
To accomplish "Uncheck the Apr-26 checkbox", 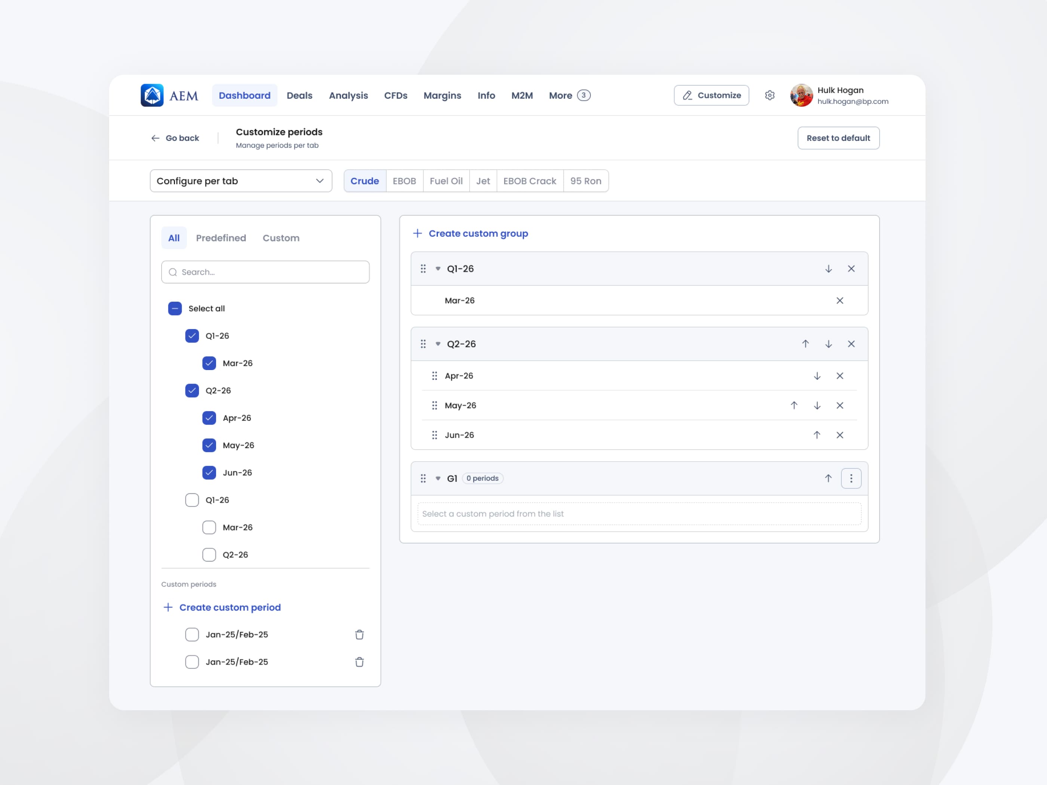I will [x=209, y=418].
